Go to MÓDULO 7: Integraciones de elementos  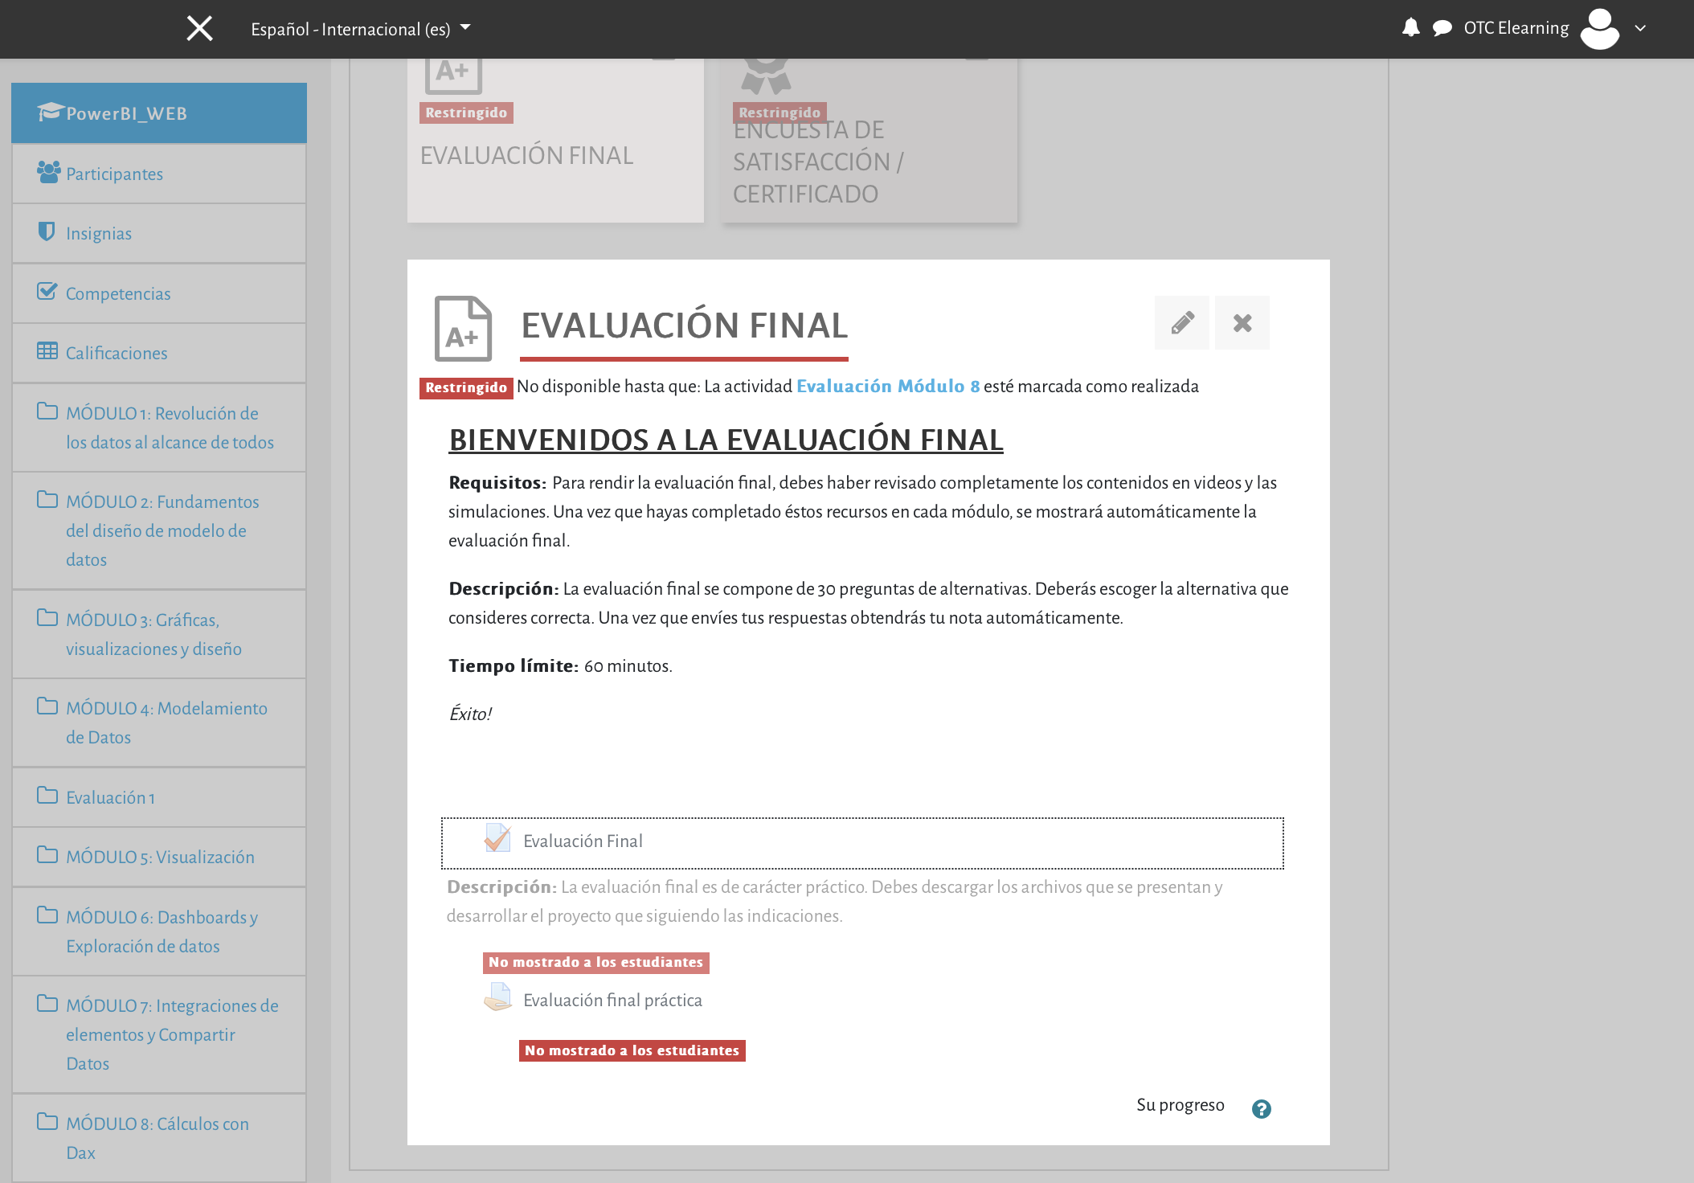coord(159,1034)
